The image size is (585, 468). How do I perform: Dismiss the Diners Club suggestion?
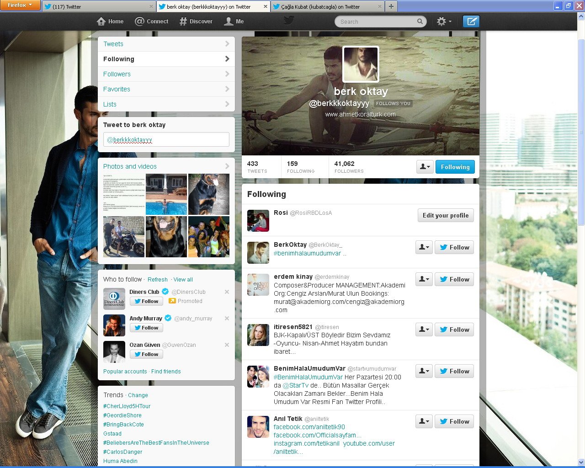tap(227, 292)
